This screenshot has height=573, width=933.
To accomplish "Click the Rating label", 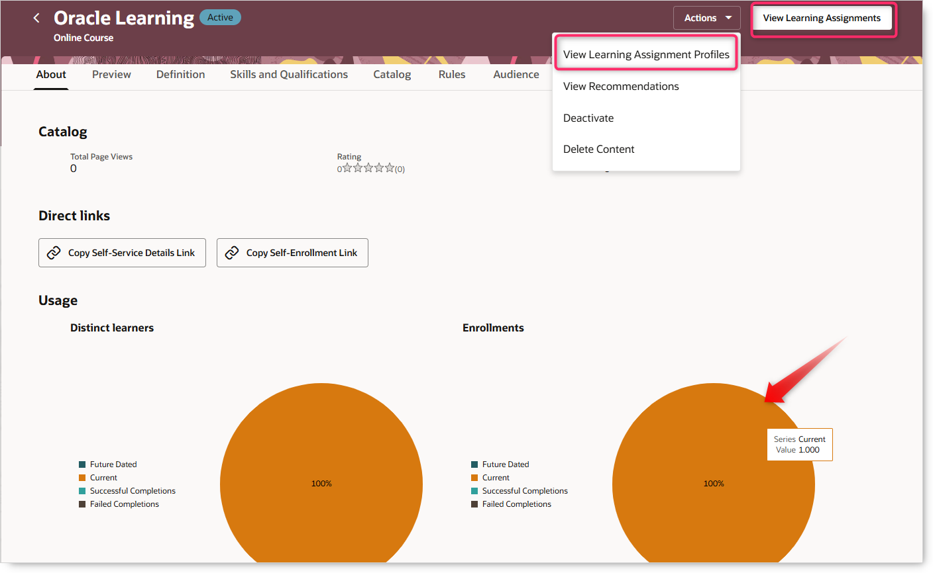I will 349,157.
